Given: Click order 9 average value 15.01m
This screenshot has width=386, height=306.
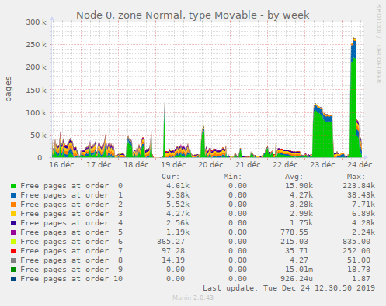Looking at the screenshot, I should click(x=299, y=270).
